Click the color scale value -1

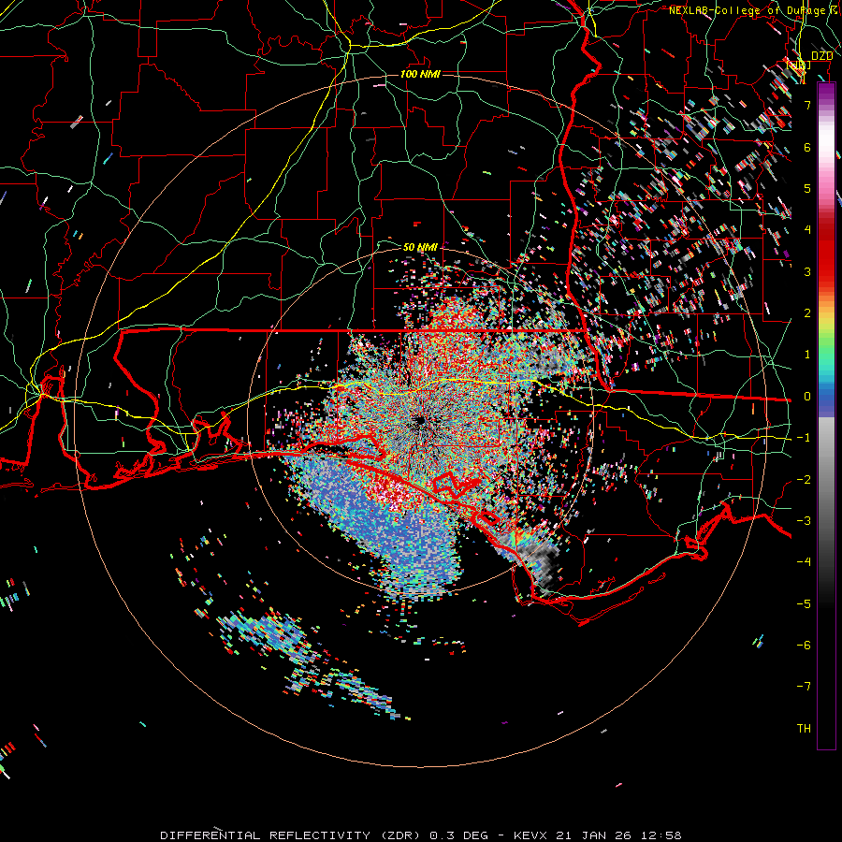point(804,438)
